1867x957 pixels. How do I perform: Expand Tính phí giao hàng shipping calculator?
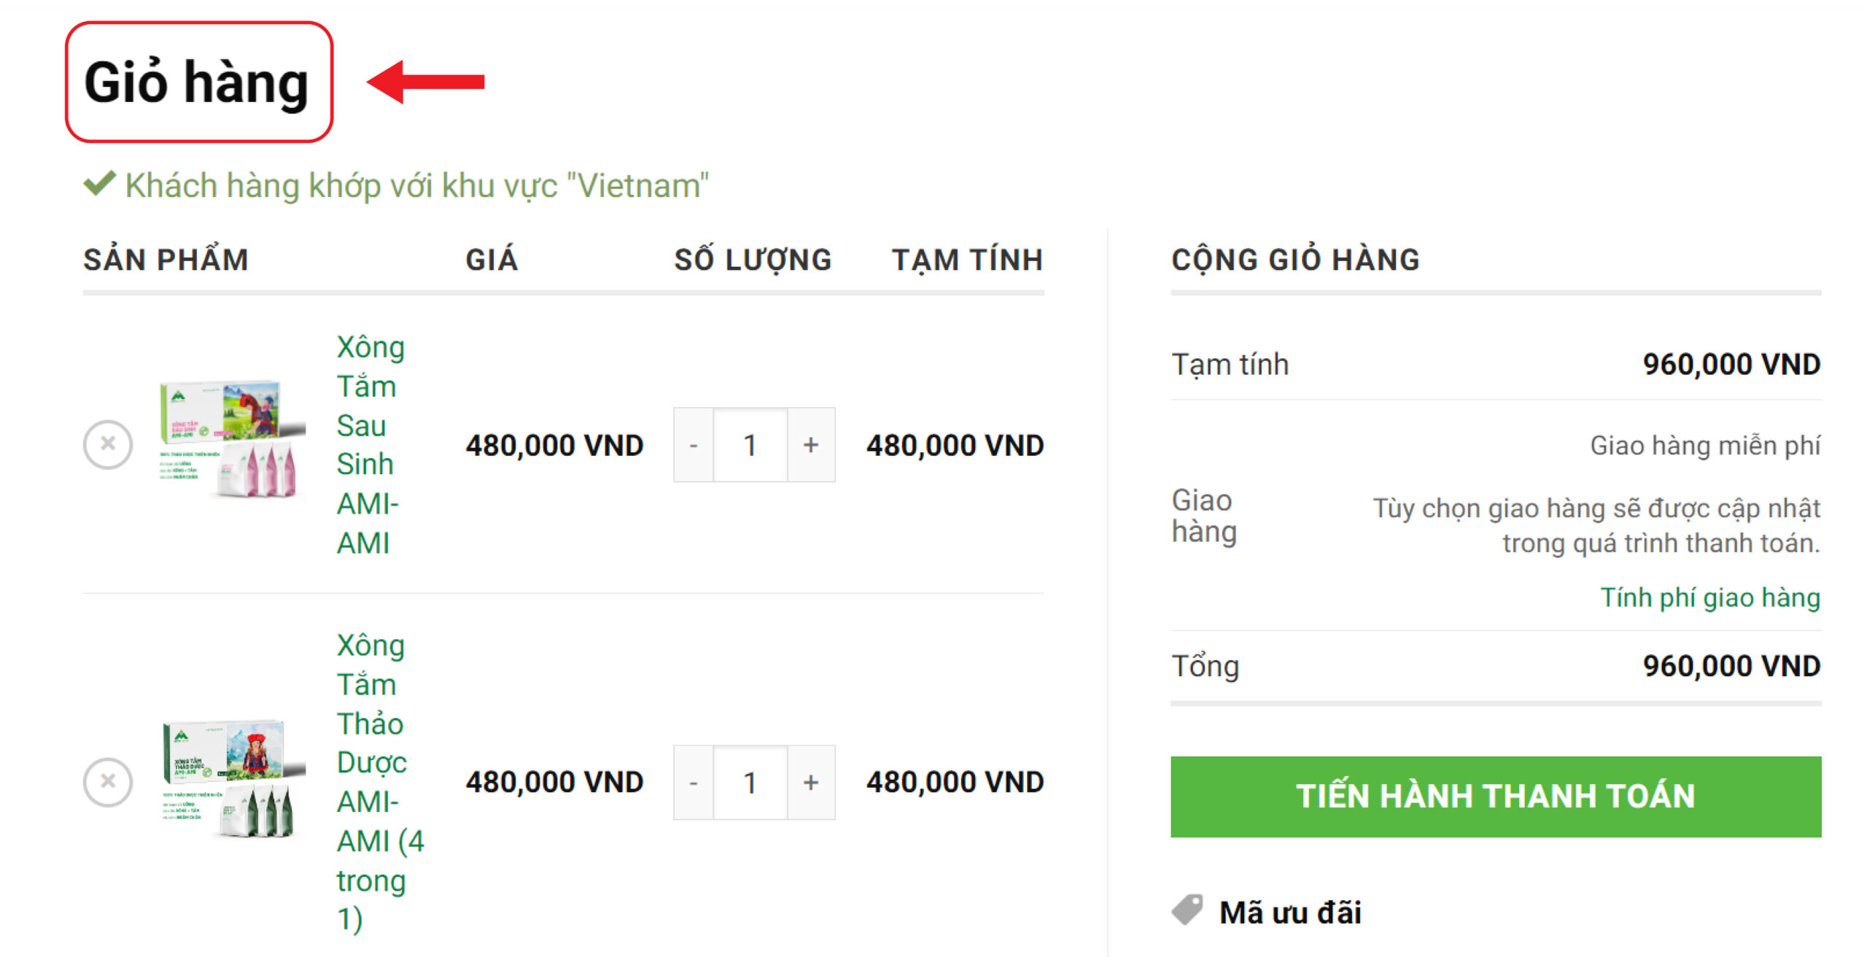click(x=1710, y=597)
